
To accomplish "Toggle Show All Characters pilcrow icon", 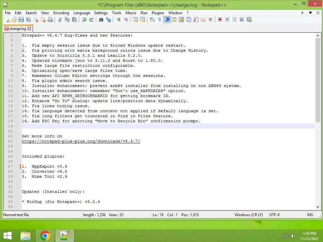I will click(x=159, y=20).
